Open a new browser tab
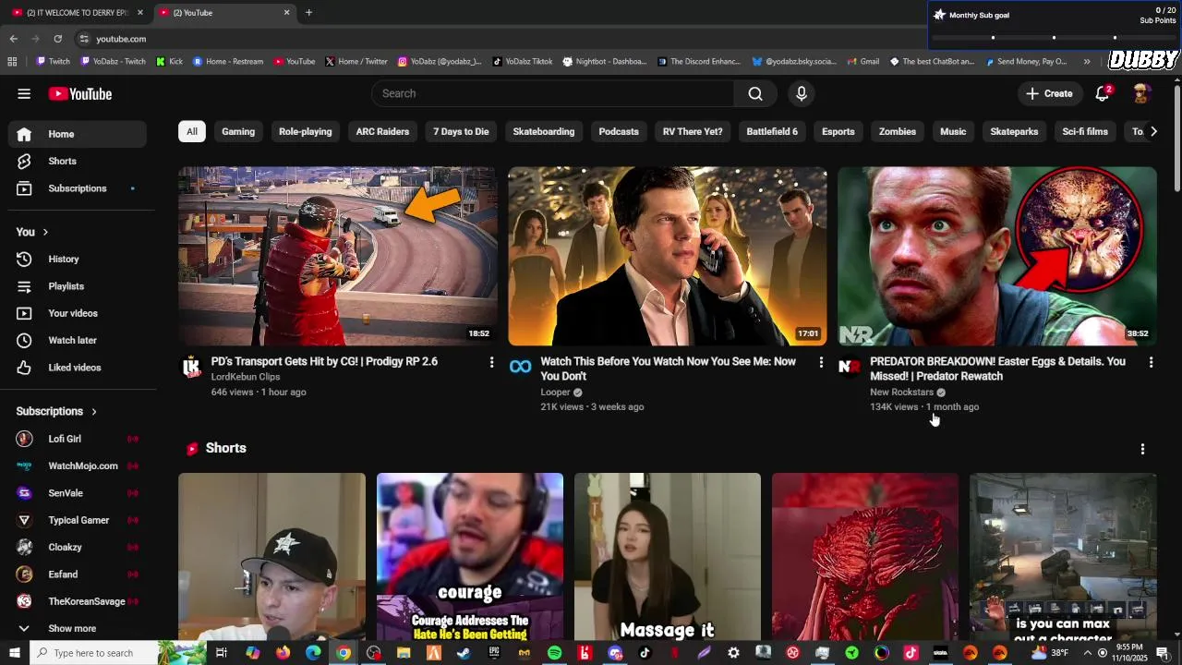1182x665 pixels. [x=308, y=13]
